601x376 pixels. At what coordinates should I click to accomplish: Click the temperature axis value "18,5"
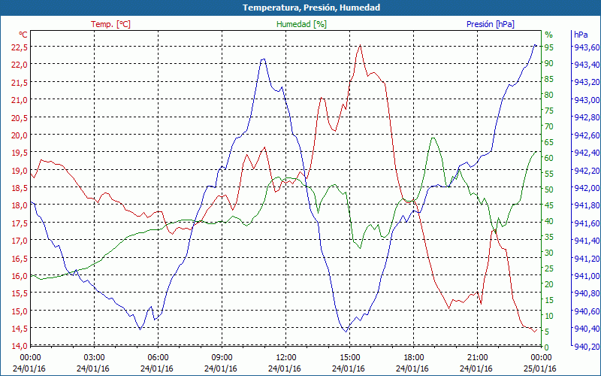point(20,187)
